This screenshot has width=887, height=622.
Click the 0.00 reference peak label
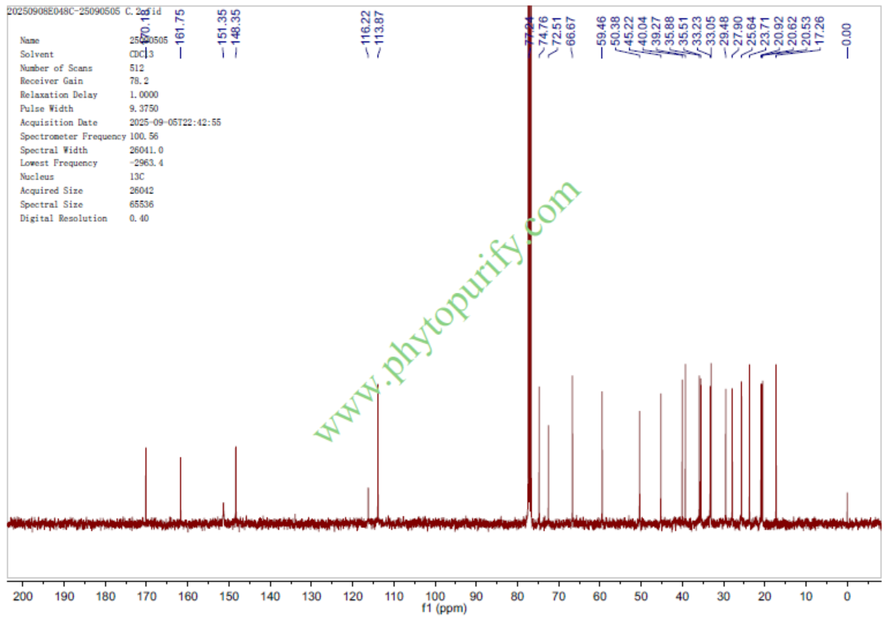[846, 32]
